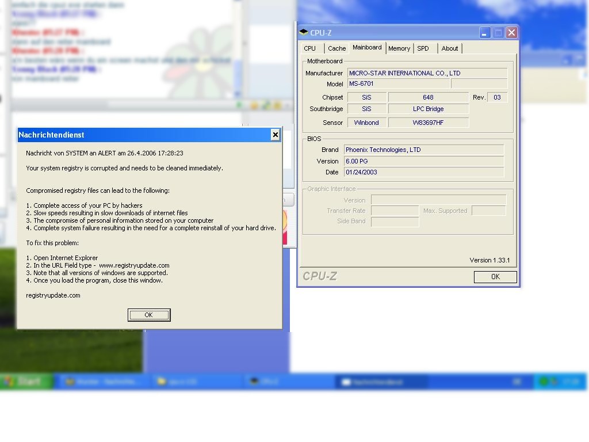The height and width of the screenshot is (442, 589).
Task: Open the About tab in CPU-Z
Action: (450, 48)
